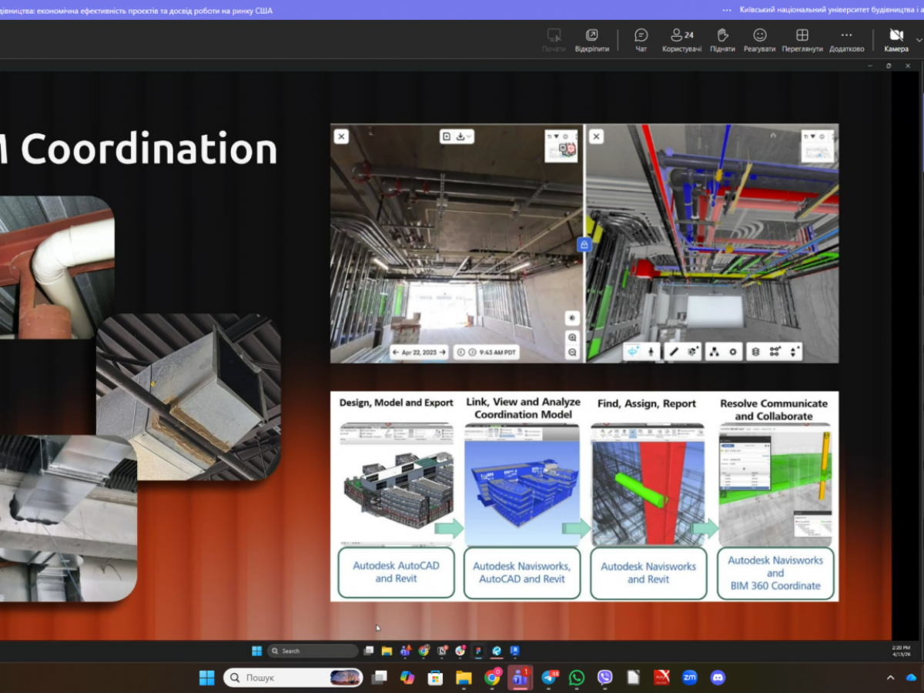Launch Zoom from the Windows taskbar
924x693 pixels.
point(689,678)
